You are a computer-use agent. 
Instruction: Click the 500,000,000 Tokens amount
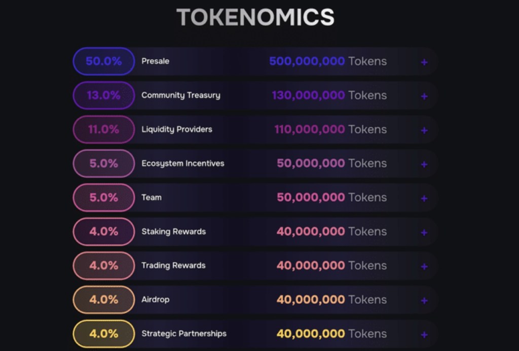(x=327, y=61)
